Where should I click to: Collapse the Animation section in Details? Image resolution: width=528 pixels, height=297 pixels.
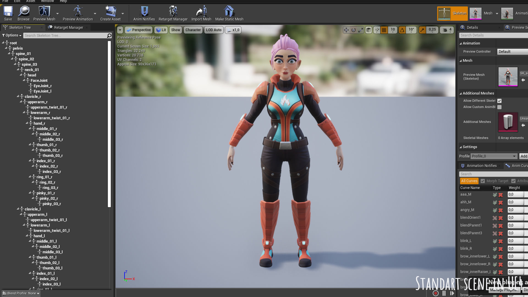click(x=461, y=43)
